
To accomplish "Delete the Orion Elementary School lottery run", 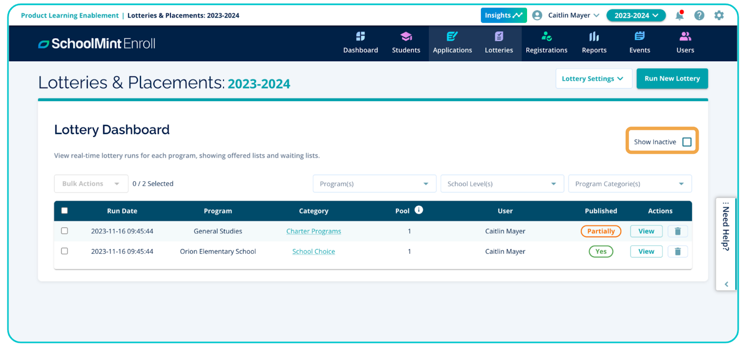I will point(677,252).
